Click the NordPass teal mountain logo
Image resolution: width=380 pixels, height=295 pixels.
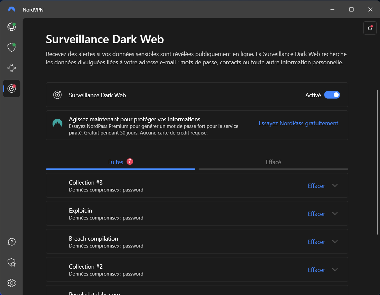(57, 123)
